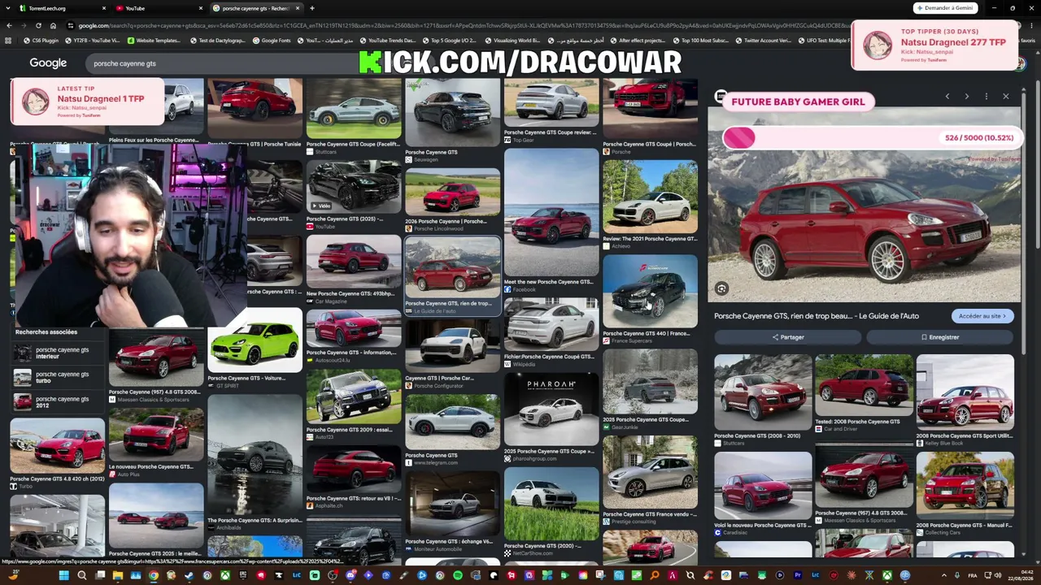Click the Google logo
The width and height of the screenshot is (1041, 585).
pos(48,63)
